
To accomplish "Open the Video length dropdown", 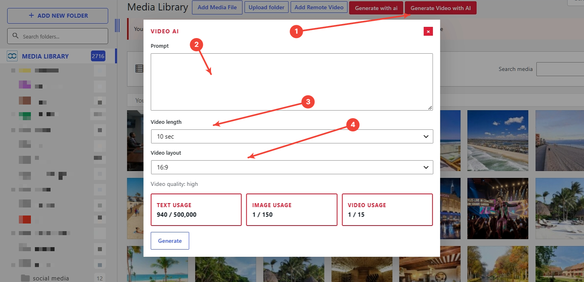I will tap(292, 136).
